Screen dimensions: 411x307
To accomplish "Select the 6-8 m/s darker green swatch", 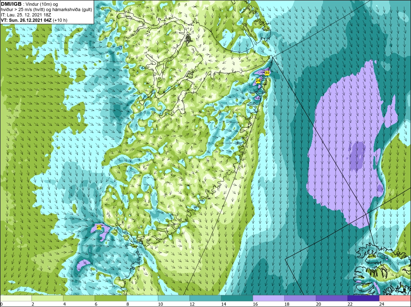I will tap(111, 298).
